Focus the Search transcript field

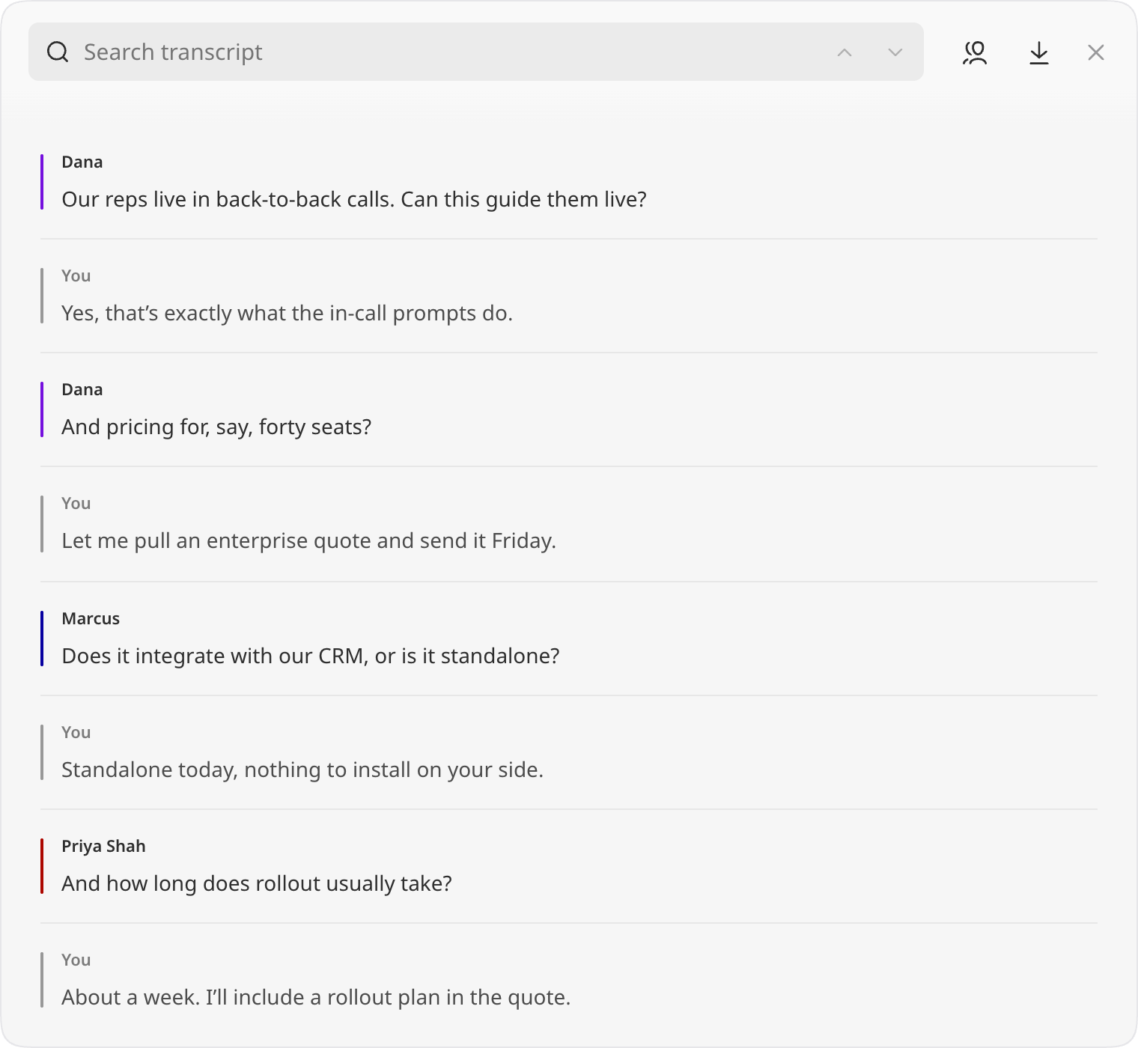tap(476, 52)
